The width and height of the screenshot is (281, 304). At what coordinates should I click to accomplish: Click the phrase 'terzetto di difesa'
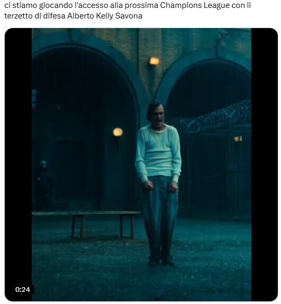pyautogui.click(x=35, y=16)
